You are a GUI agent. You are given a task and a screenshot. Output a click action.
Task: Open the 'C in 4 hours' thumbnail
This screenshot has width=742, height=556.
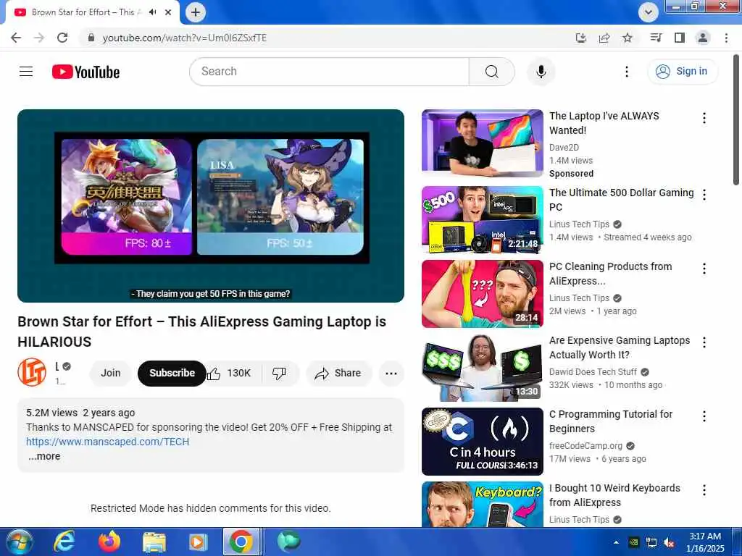482,442
